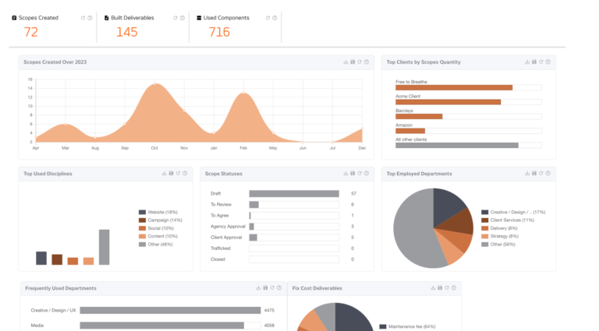Save the Top Used Disciplines widget

(x=171, y=174)
